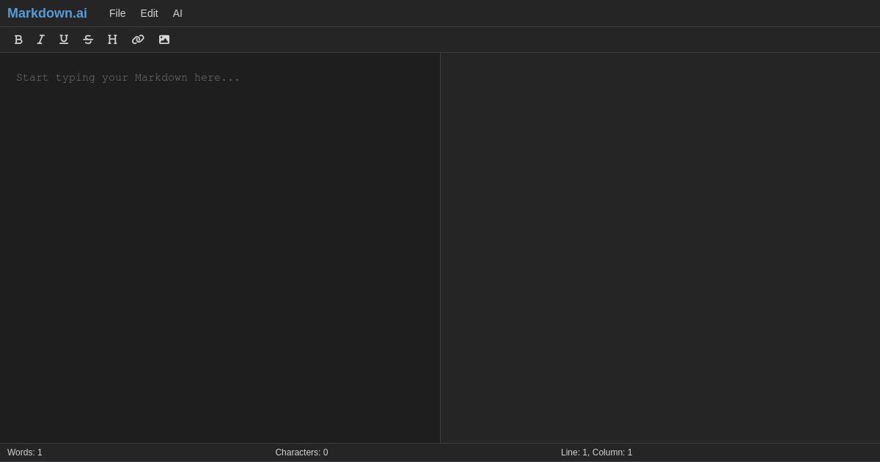
Task: Toggle bold formatting with the B icon
Action: point(18,40)
